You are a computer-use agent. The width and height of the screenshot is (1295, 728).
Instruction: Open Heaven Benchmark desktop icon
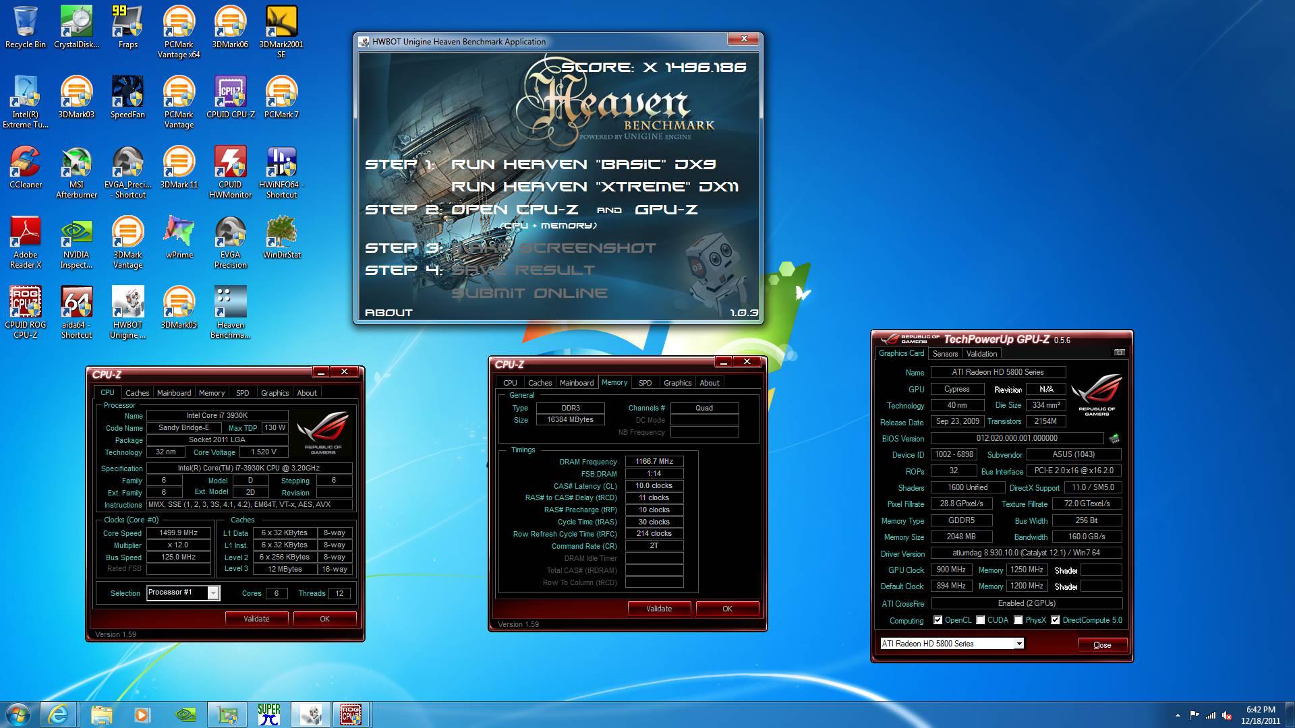pyautogui.click(x=230, y=312)
